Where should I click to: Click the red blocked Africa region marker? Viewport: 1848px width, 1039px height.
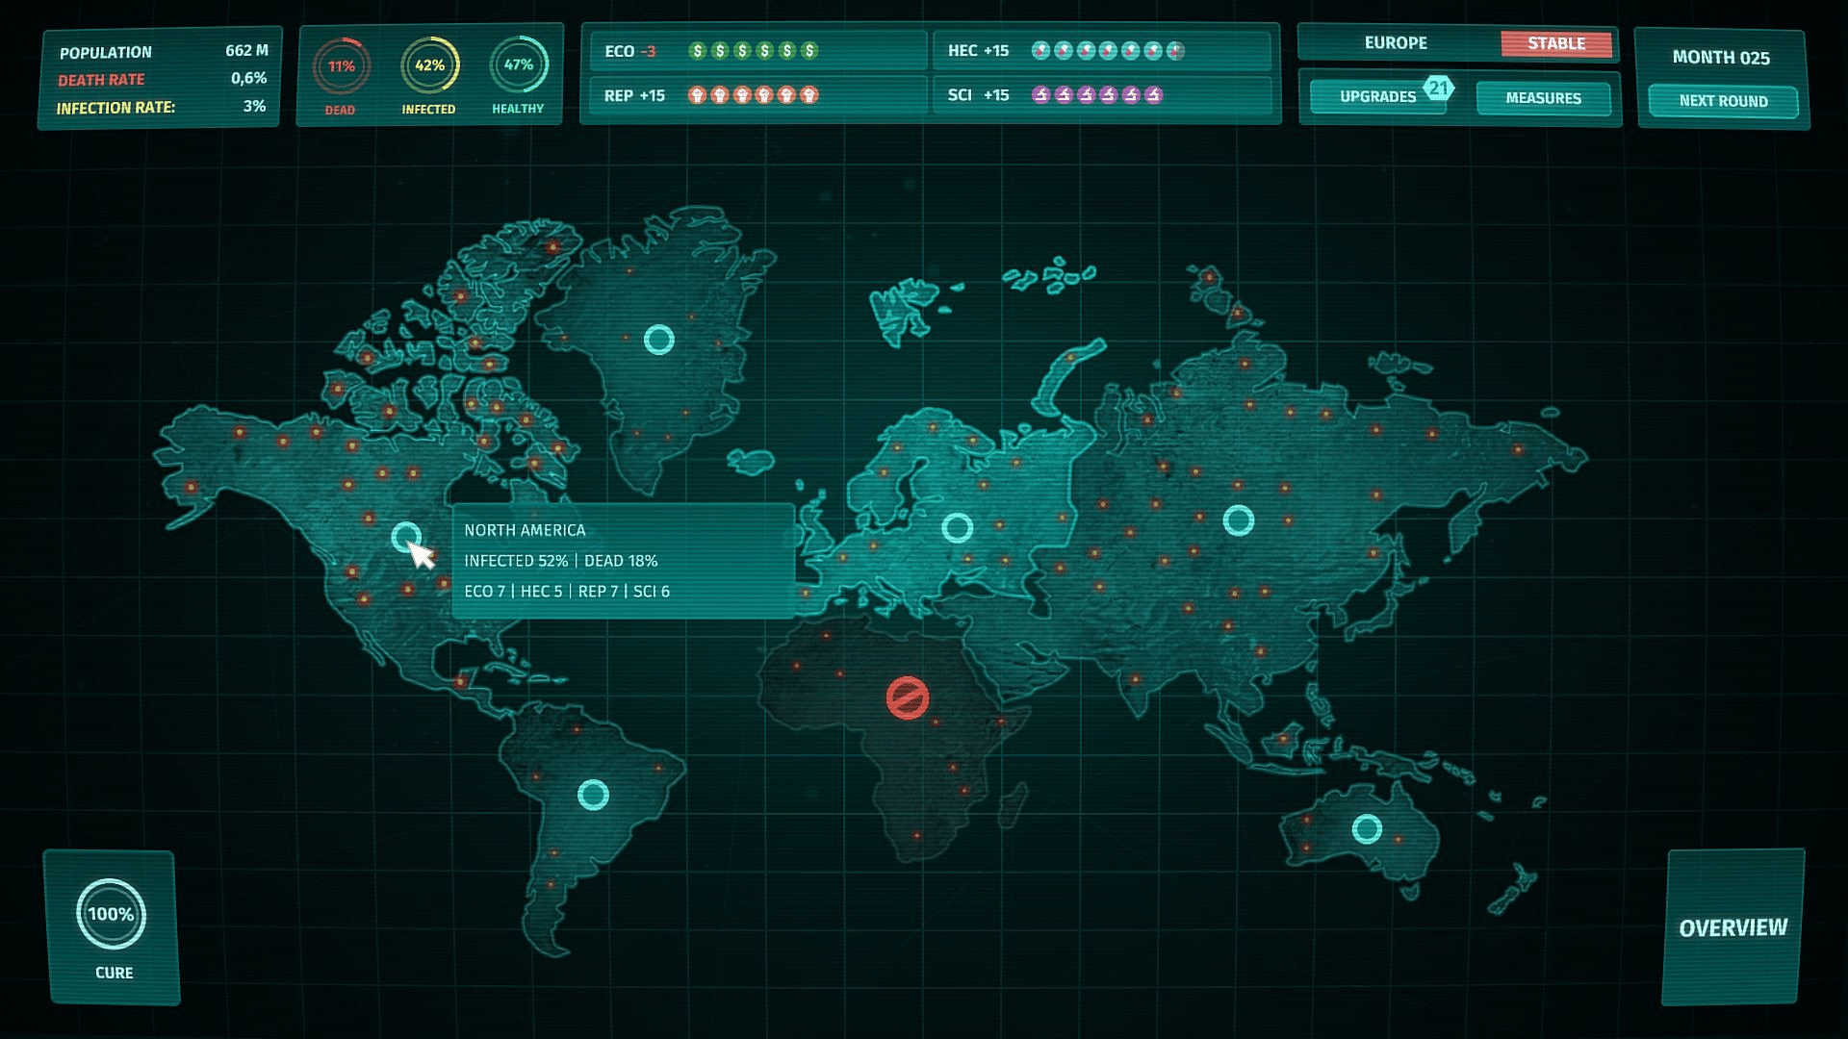pyautogui.click(x=907, y=697)
